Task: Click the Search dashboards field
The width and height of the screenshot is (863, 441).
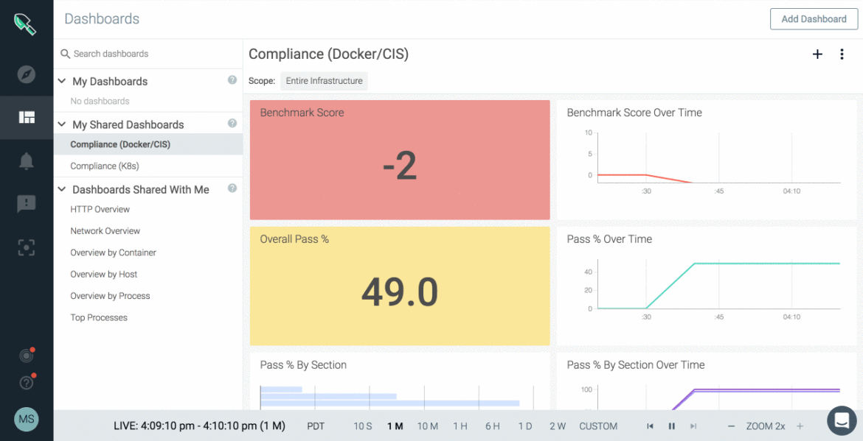Action: pos(148,53)
